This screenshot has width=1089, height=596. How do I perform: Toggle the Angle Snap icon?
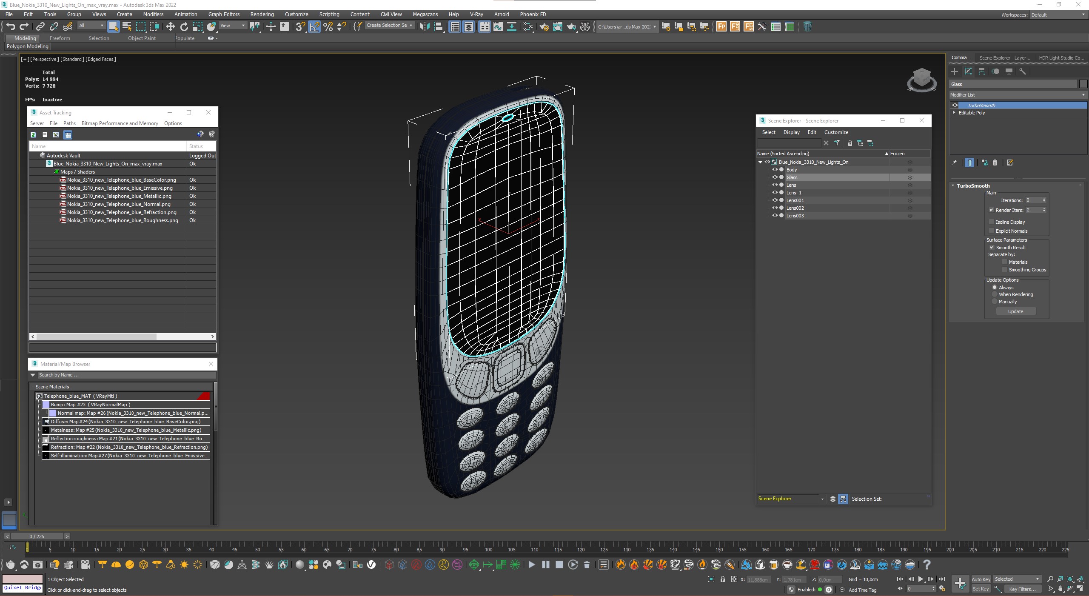(x=314, y=27)
